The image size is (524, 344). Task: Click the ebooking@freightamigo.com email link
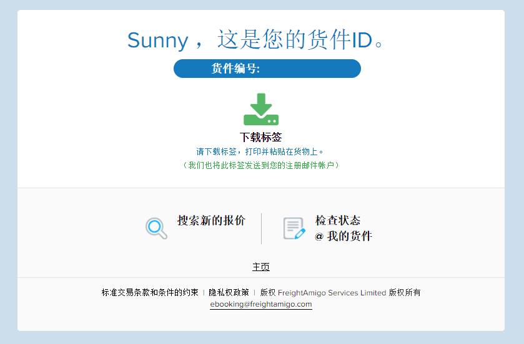coord(261,304)
